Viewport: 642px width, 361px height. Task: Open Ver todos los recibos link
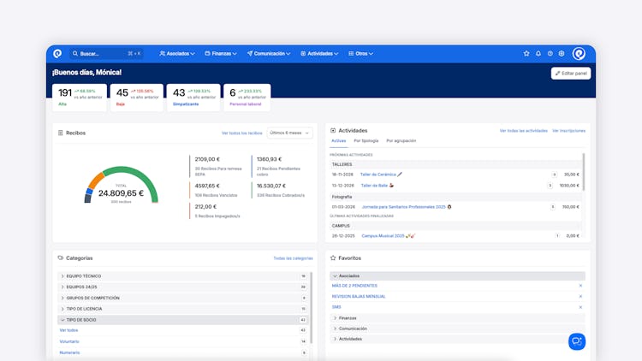[241, 133]
